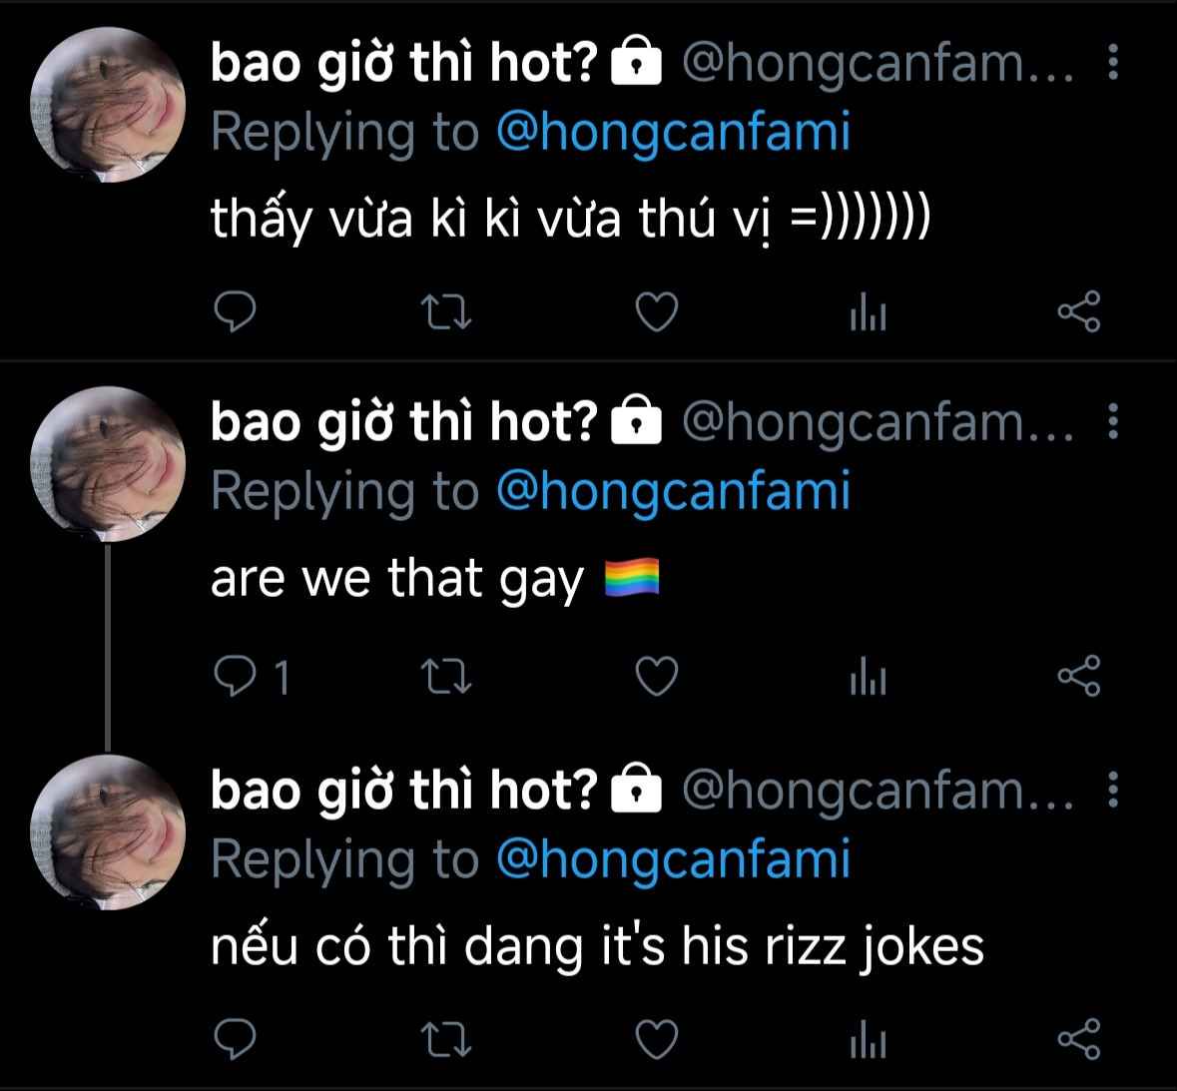Like the 'are we that gay' tweet
1177x1091 pixels.
pyautogui.click(x=657, y=677)
